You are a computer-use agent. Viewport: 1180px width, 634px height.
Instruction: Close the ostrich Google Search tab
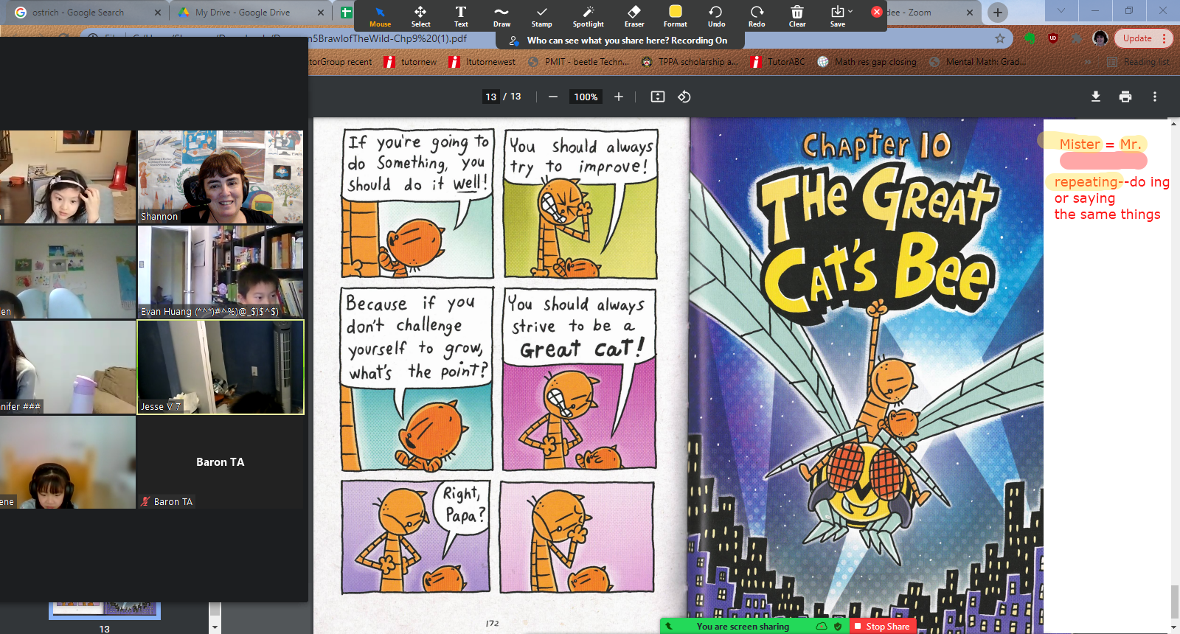(158, 13)
